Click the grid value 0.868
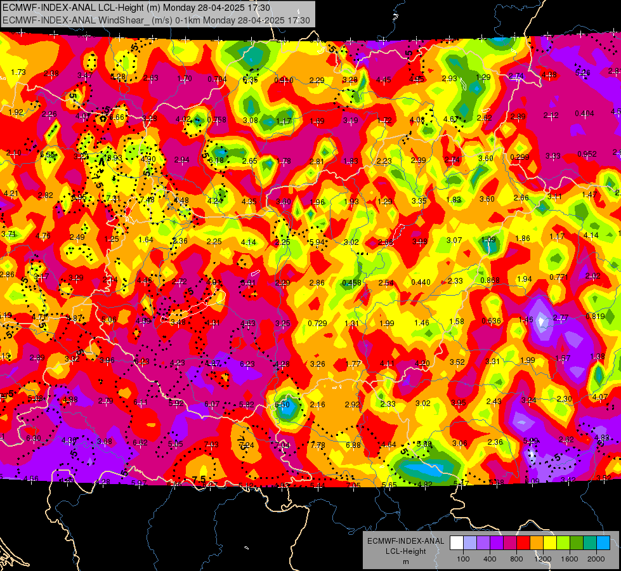This screenshot has height=571, width=621. (x=490, y=280)
